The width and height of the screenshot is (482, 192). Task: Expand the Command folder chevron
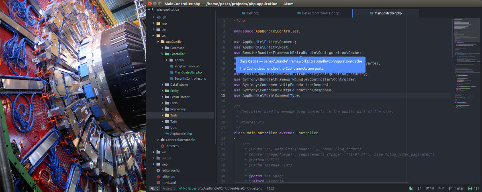162,48
